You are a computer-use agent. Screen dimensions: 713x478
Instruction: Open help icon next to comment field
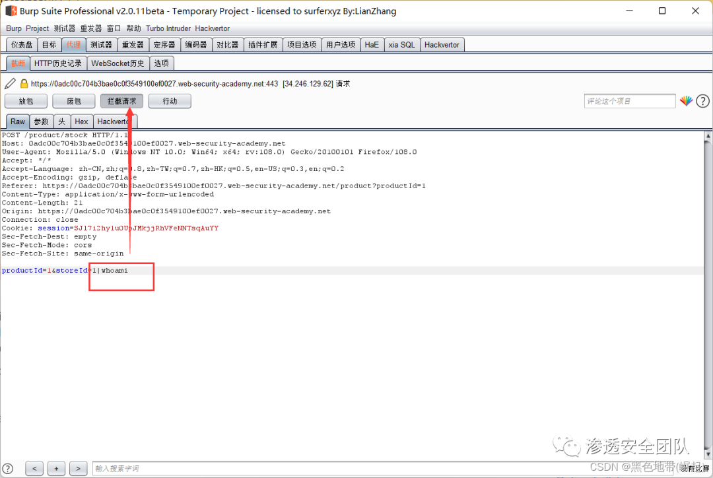pos(702,101)
